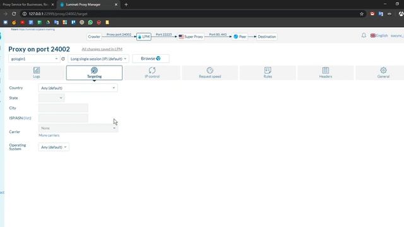Select the IP control tab icon
The image size is (404, 227).
152,70
